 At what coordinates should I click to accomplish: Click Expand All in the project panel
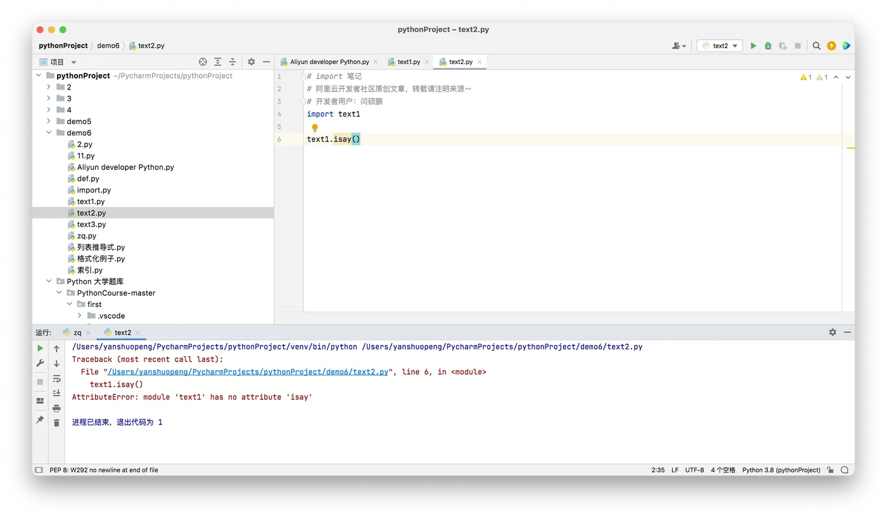[217, 62]
